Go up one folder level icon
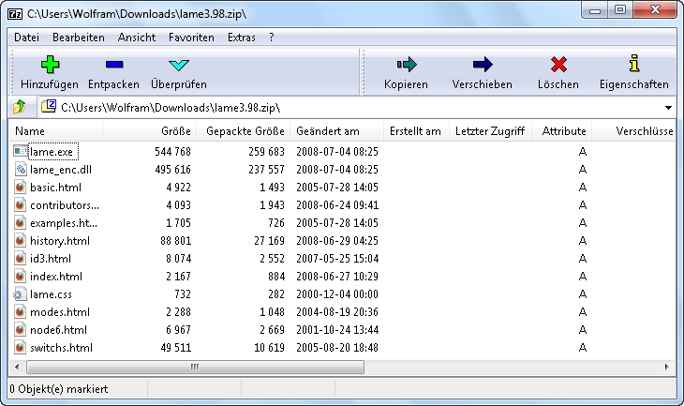The height and width of the screenshot is (406, 684). pos(20,107)
